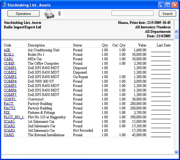Click 'The External Installations' description
This screenshot has height=160, width=180.
[46, 135]
